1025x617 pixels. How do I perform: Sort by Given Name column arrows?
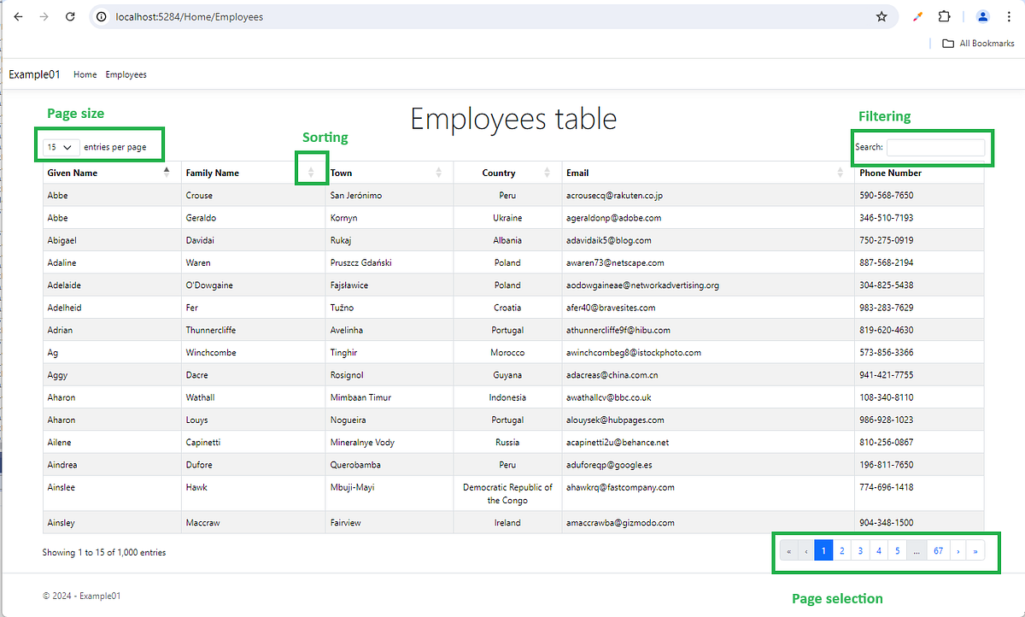[x=167, y=173]
